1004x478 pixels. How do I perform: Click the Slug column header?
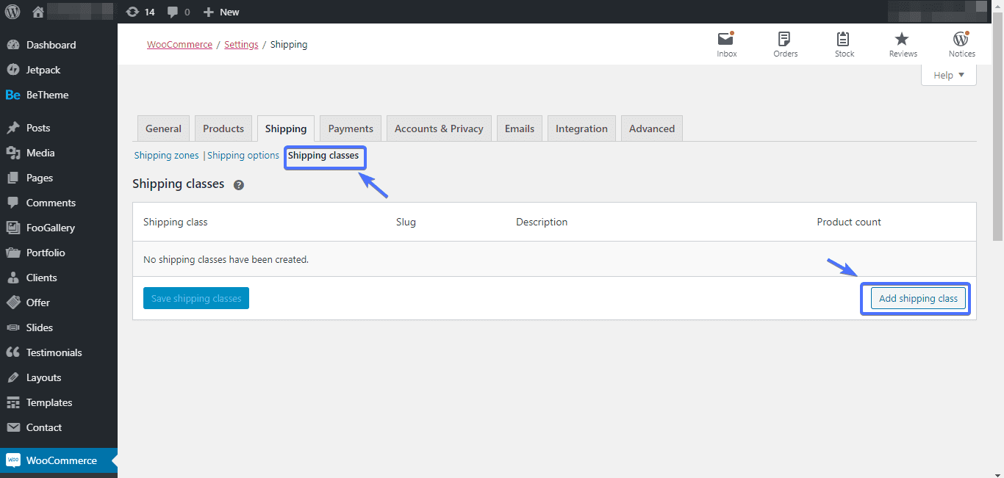pyautogui.click(x=406, y=222)
